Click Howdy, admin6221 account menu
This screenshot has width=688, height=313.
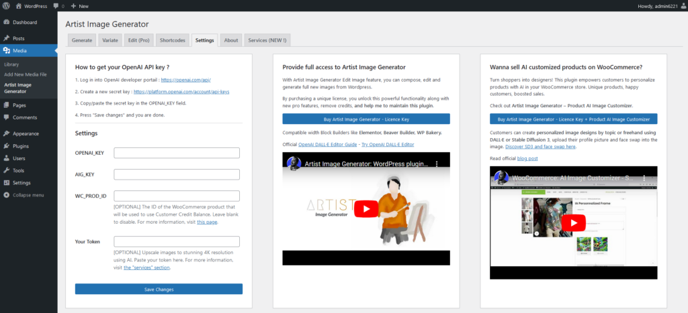pyautogui.click(x=661, y=6)
